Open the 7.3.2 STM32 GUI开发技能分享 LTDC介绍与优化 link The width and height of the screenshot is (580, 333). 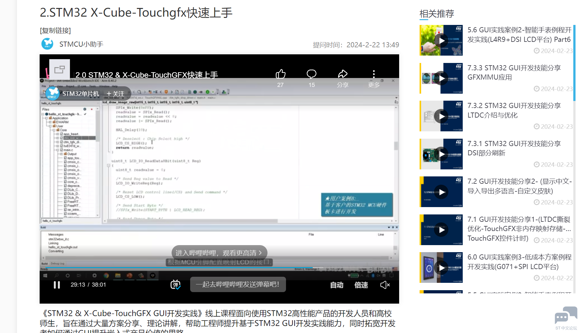514,110
